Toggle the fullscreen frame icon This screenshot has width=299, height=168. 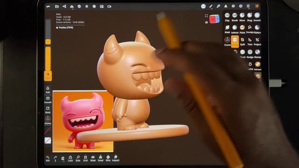pyautogui.click(x=206, y=16)
